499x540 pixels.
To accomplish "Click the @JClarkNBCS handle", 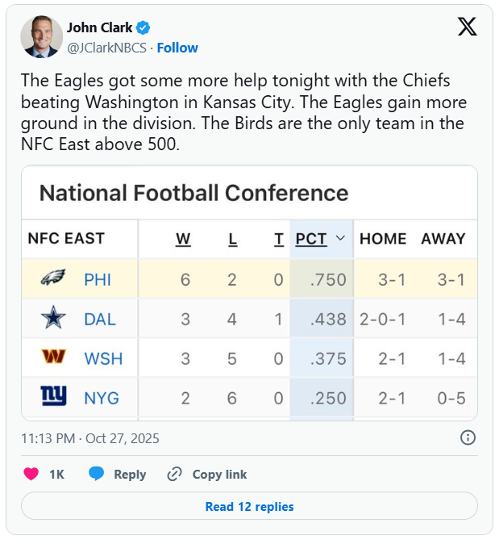I will click(108, 48).
